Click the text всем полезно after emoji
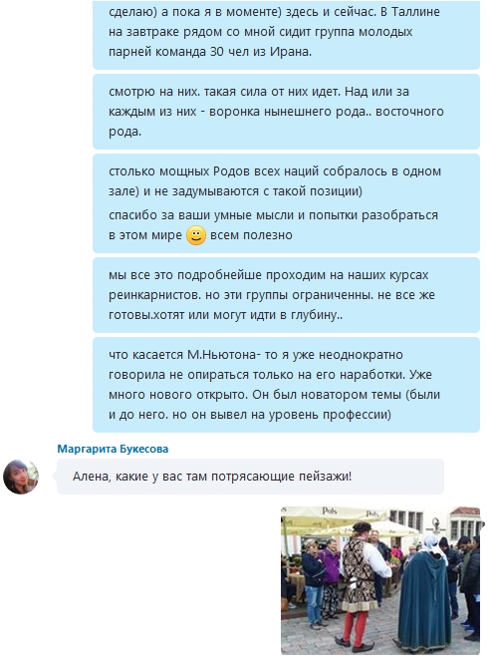Viewport: 491px width, 656px height. point(251,235)
